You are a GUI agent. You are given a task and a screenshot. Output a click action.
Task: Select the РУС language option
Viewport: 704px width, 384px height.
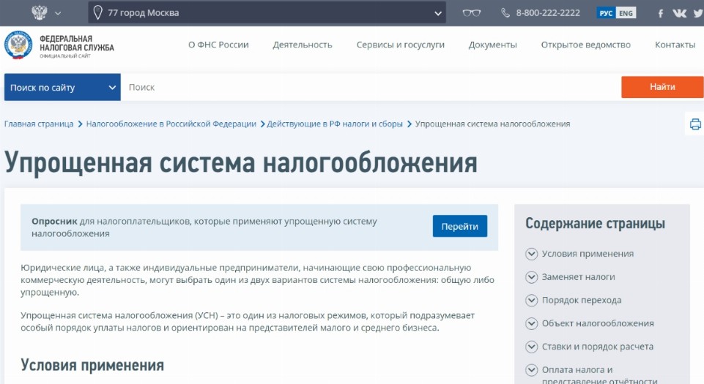(x=606, y=13)
